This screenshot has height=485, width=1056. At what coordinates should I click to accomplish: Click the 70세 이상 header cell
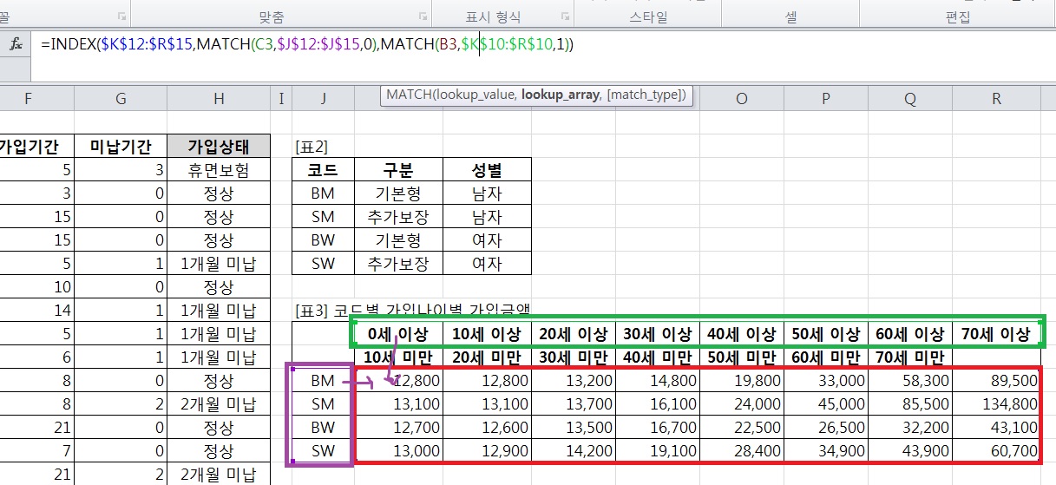(996, 334)
